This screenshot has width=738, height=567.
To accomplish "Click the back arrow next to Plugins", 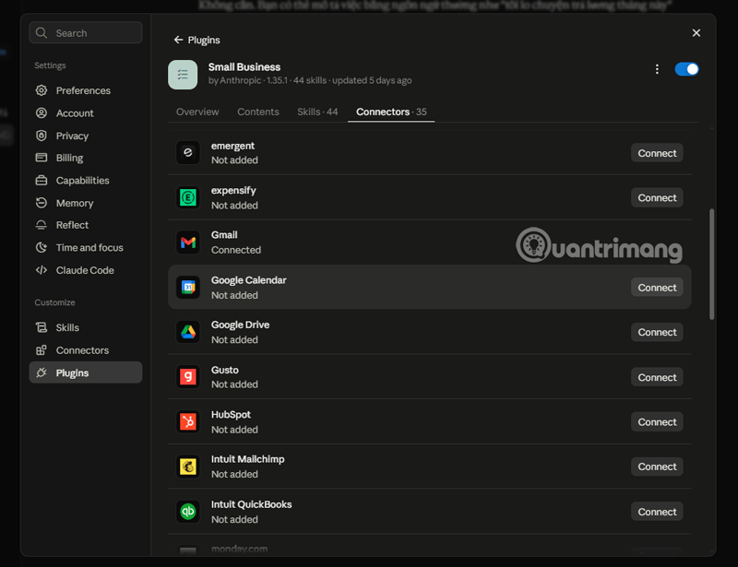I will (178, 40).
